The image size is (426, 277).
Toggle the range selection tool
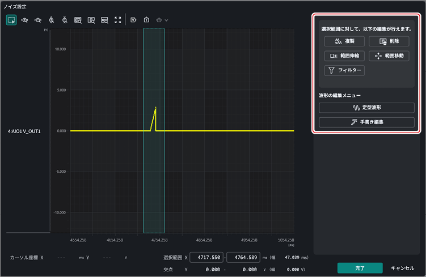(x=11, y=20)
